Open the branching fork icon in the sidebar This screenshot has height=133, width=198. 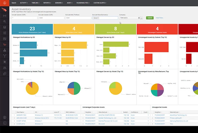point(5,56)
